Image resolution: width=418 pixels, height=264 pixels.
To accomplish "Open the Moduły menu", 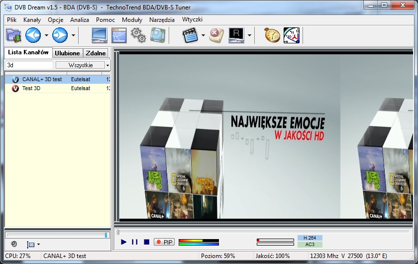I will (x=132, y=20).
